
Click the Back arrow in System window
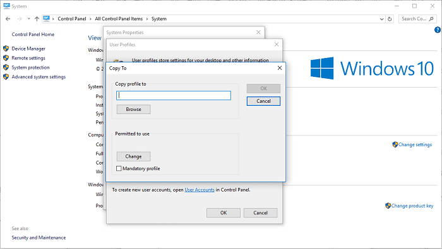(x=8, y=19)
